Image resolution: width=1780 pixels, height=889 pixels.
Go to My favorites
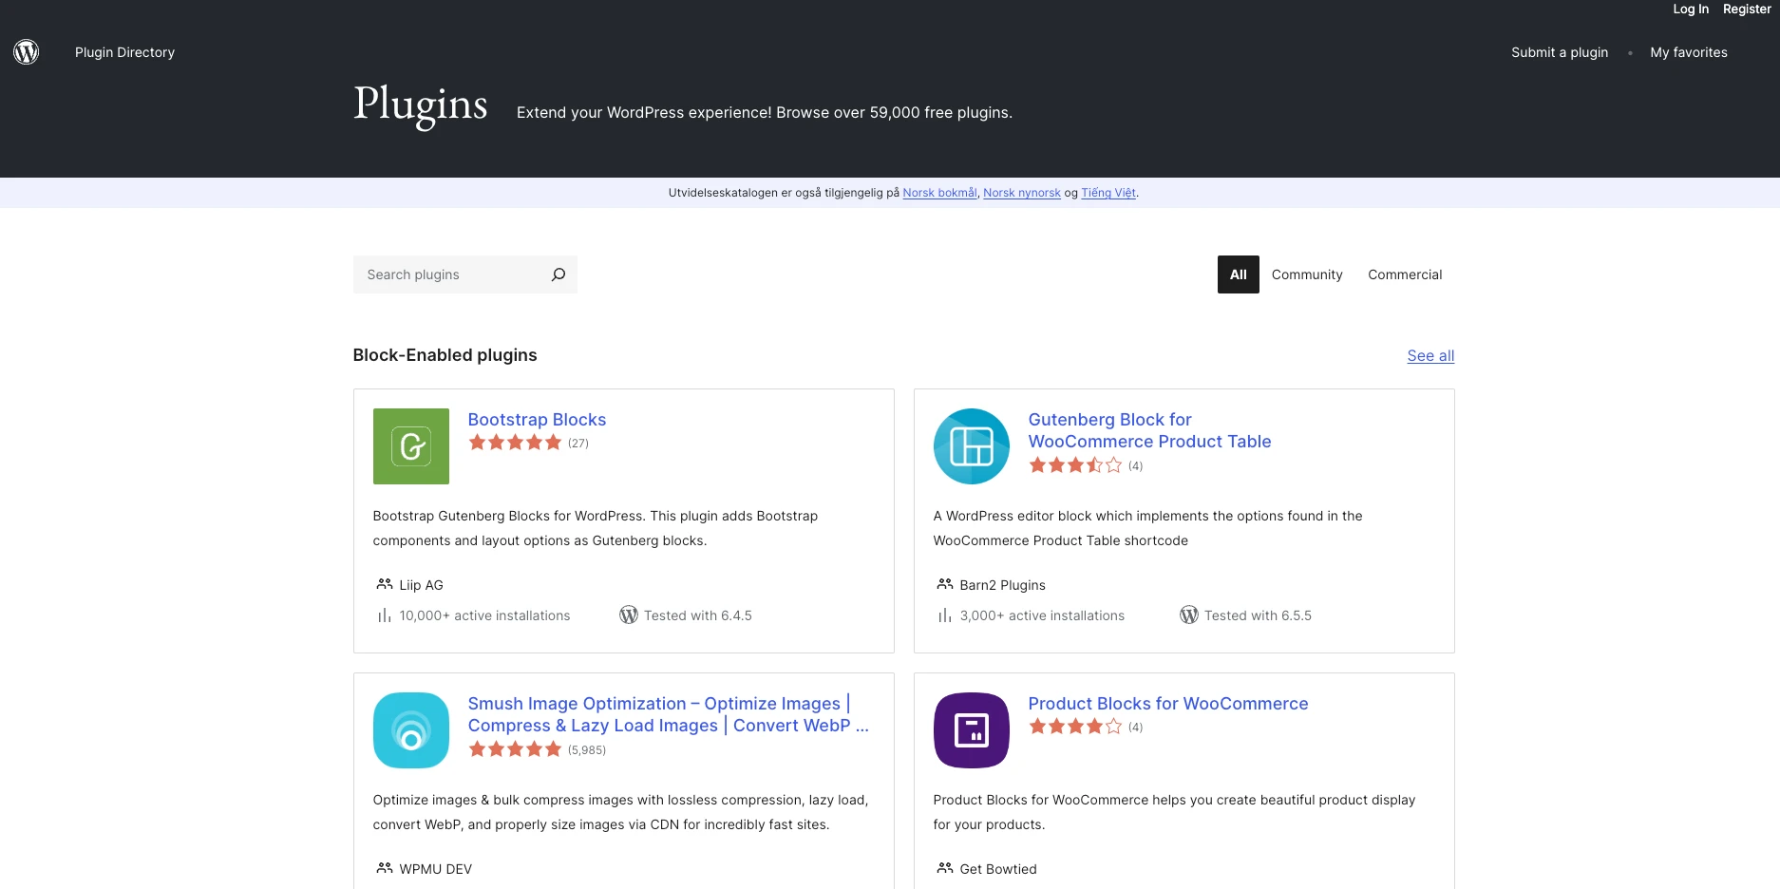click(1689, 52)
